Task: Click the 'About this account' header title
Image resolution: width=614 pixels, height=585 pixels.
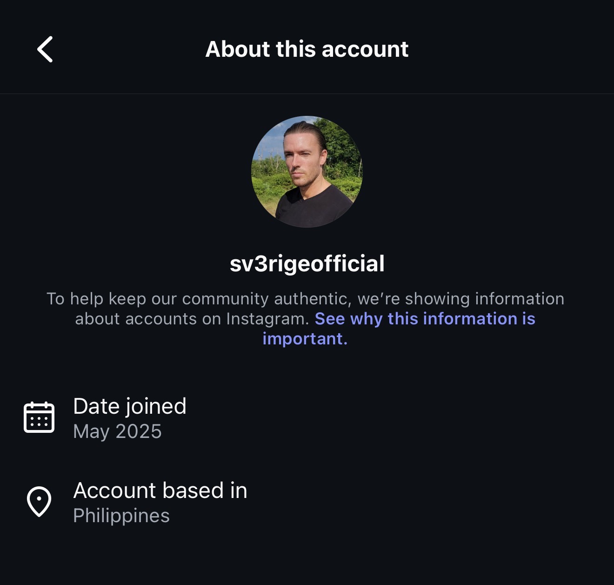Action: [x=307, y=49]
